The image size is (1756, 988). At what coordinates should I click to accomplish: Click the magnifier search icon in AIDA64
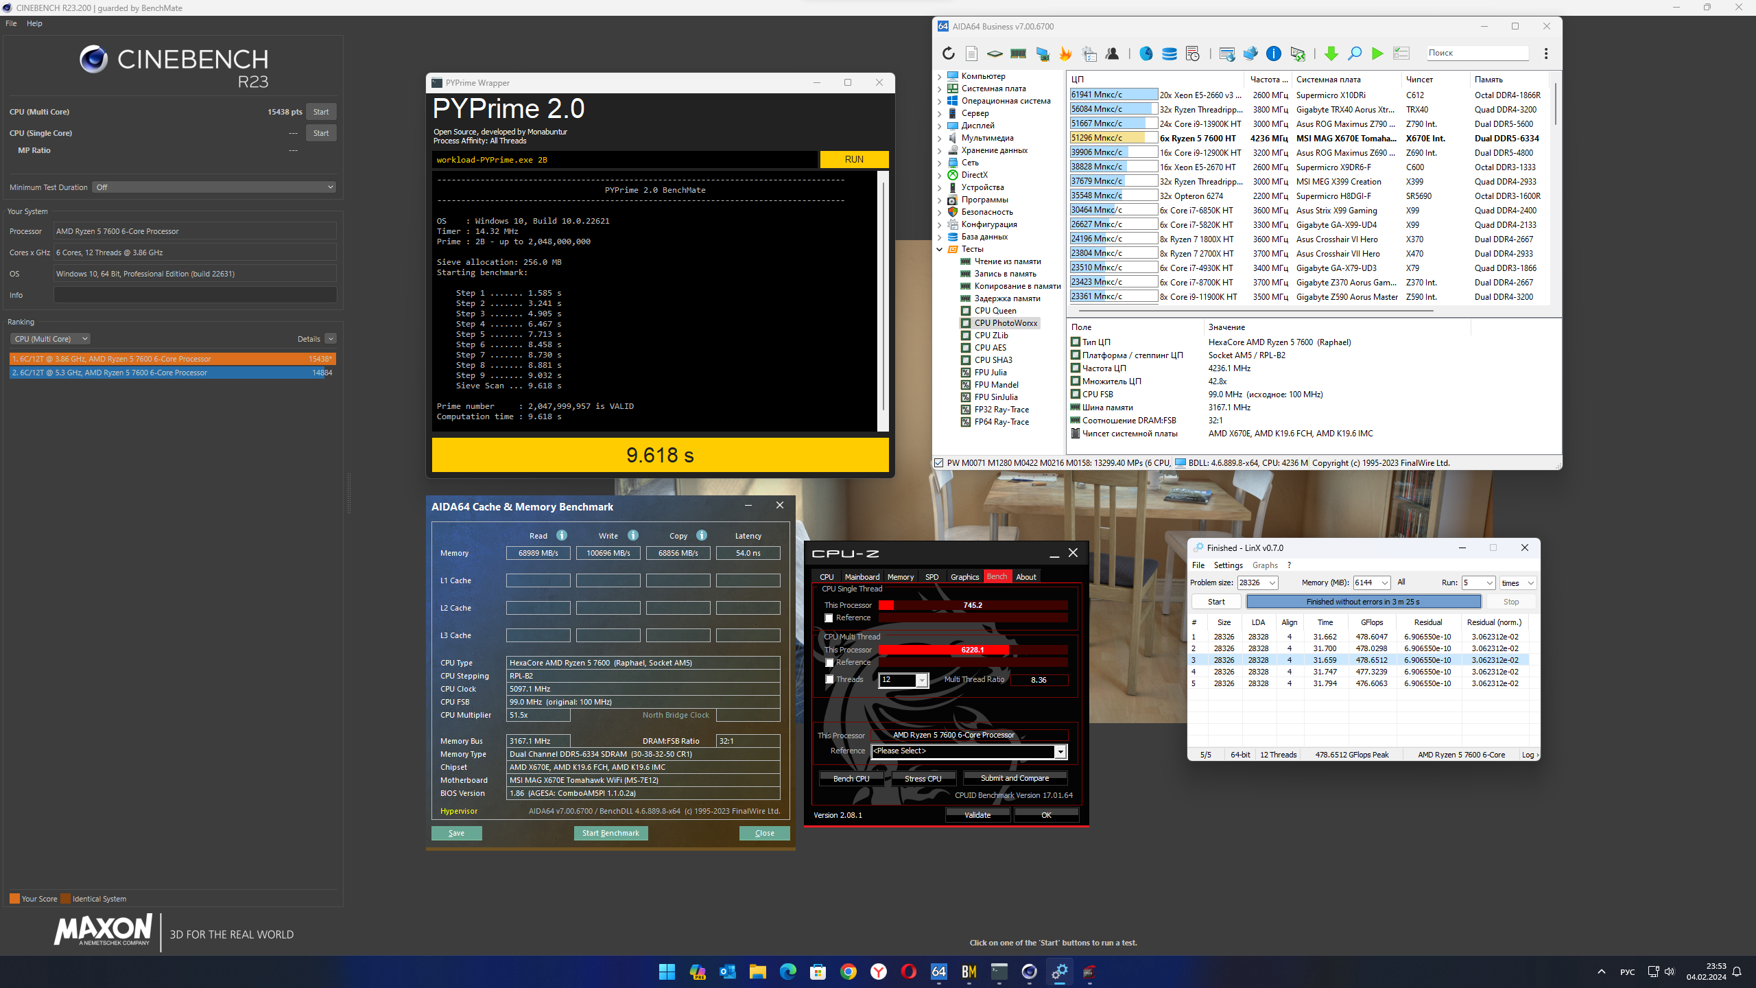pos(1355,54)
